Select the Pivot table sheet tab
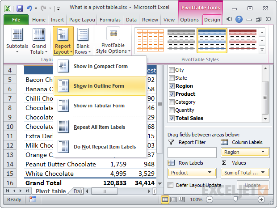 50,191
